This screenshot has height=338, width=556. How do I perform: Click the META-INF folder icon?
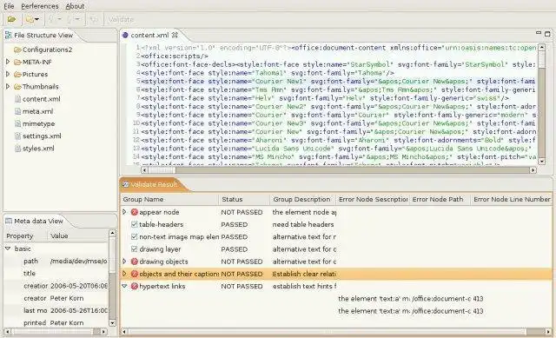17,62
